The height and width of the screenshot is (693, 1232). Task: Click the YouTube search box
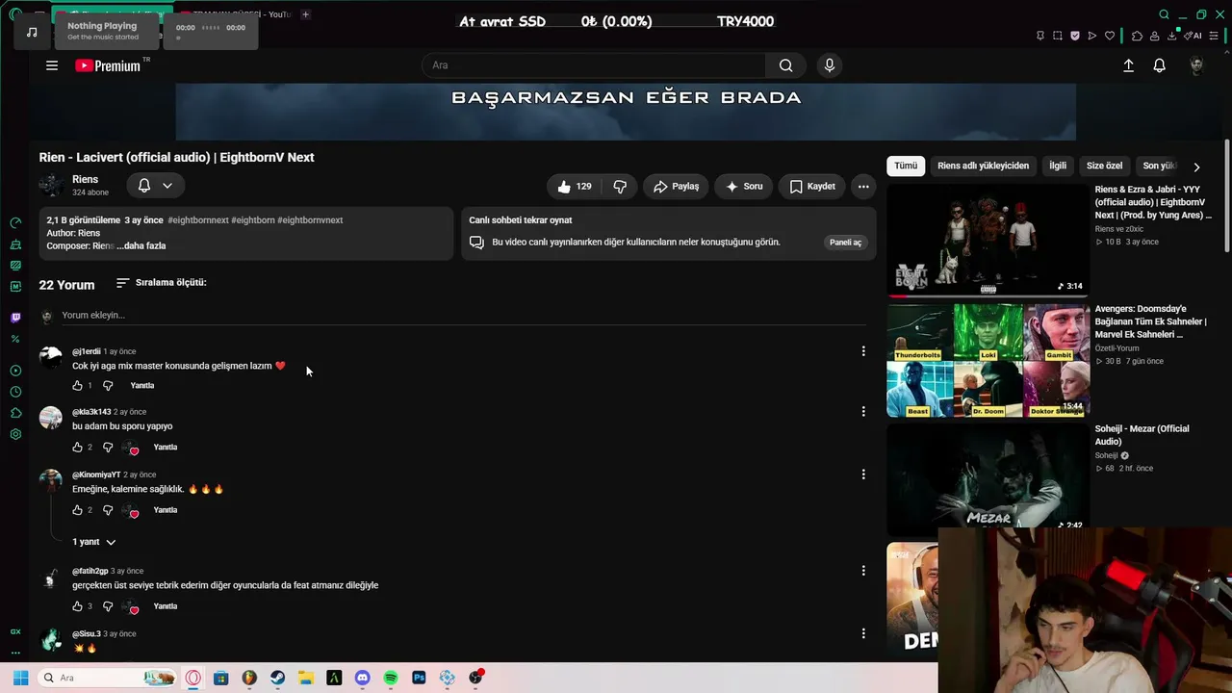pos(594,65)
